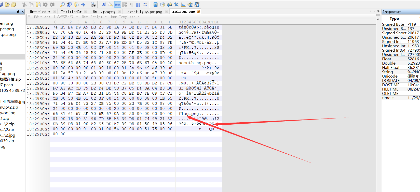Click the Redo arrow icon
Image resolution: width=420 pixels, height=192 pixels.
[x=52, y=5]
